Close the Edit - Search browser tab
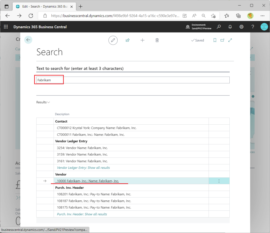Screen dimensions: 270x233 click(72, 7)
